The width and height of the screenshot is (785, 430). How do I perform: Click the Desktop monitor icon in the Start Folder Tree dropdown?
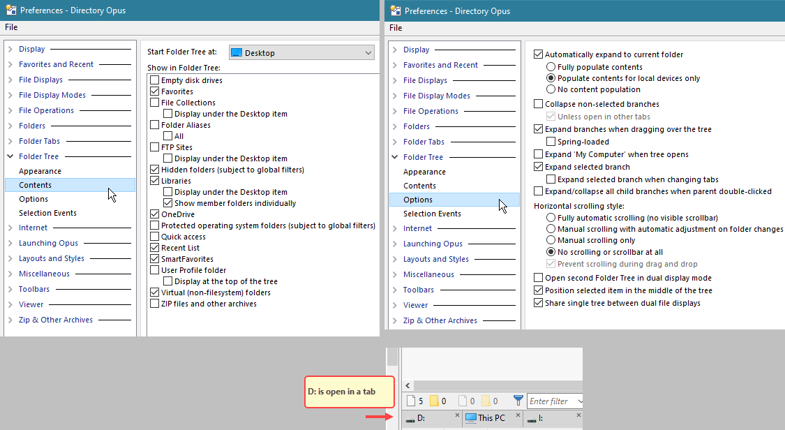click(237, 52)
